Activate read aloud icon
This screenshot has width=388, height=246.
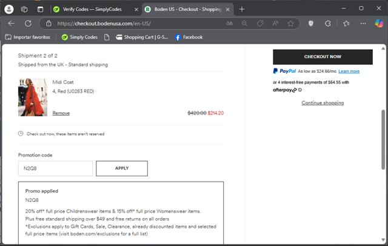pos(275,24)
